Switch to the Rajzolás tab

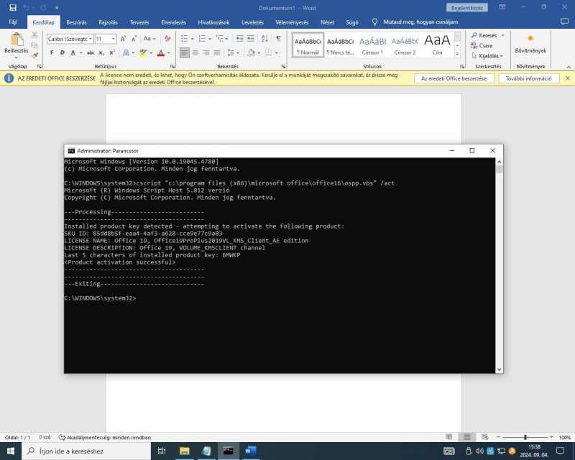(x=108, y=22)
